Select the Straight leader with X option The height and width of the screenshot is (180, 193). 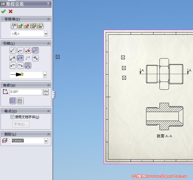(13, 58)
